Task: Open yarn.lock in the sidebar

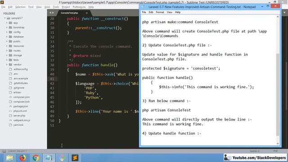Action: coord(18,125)
